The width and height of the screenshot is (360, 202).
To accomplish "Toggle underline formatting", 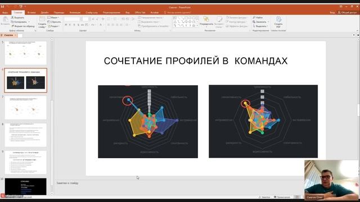I will tap(74, 25).
